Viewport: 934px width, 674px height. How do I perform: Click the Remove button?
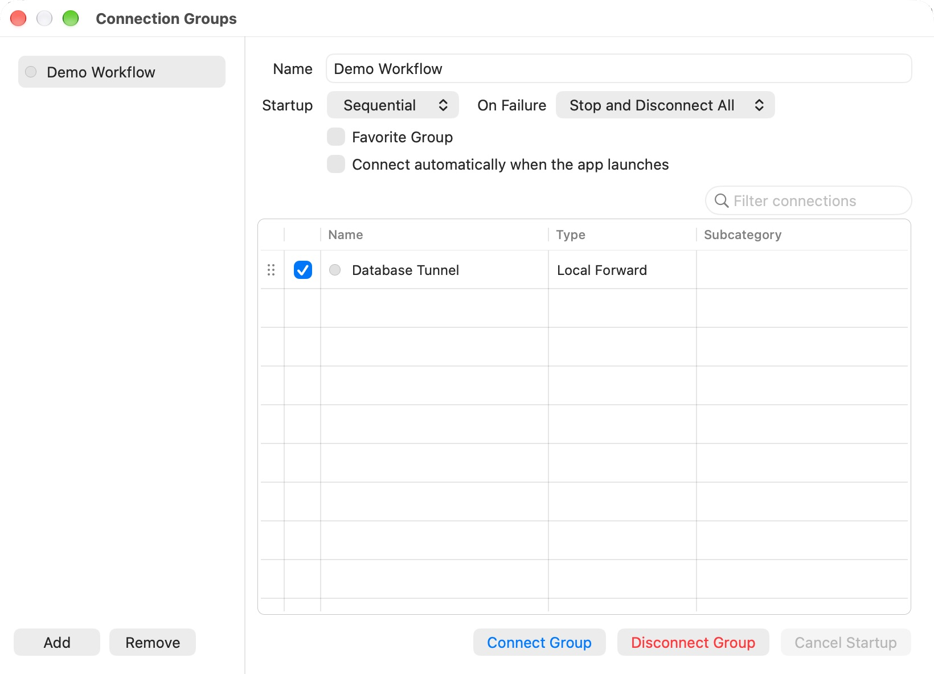[153, 642]
